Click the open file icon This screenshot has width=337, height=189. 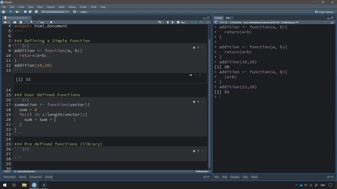pos(17,12)
